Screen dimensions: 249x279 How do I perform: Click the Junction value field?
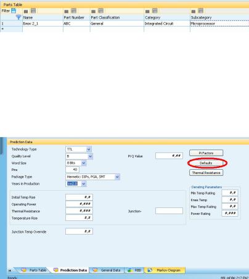click(x=169, y=211)
